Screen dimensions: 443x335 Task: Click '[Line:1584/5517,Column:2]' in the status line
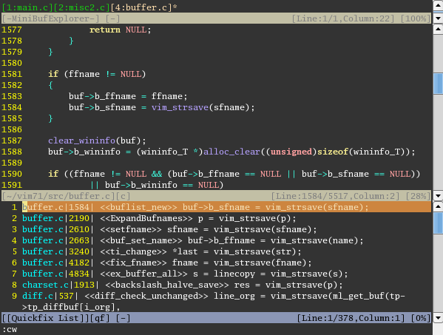pyautogui.click(x=335, y=196)
